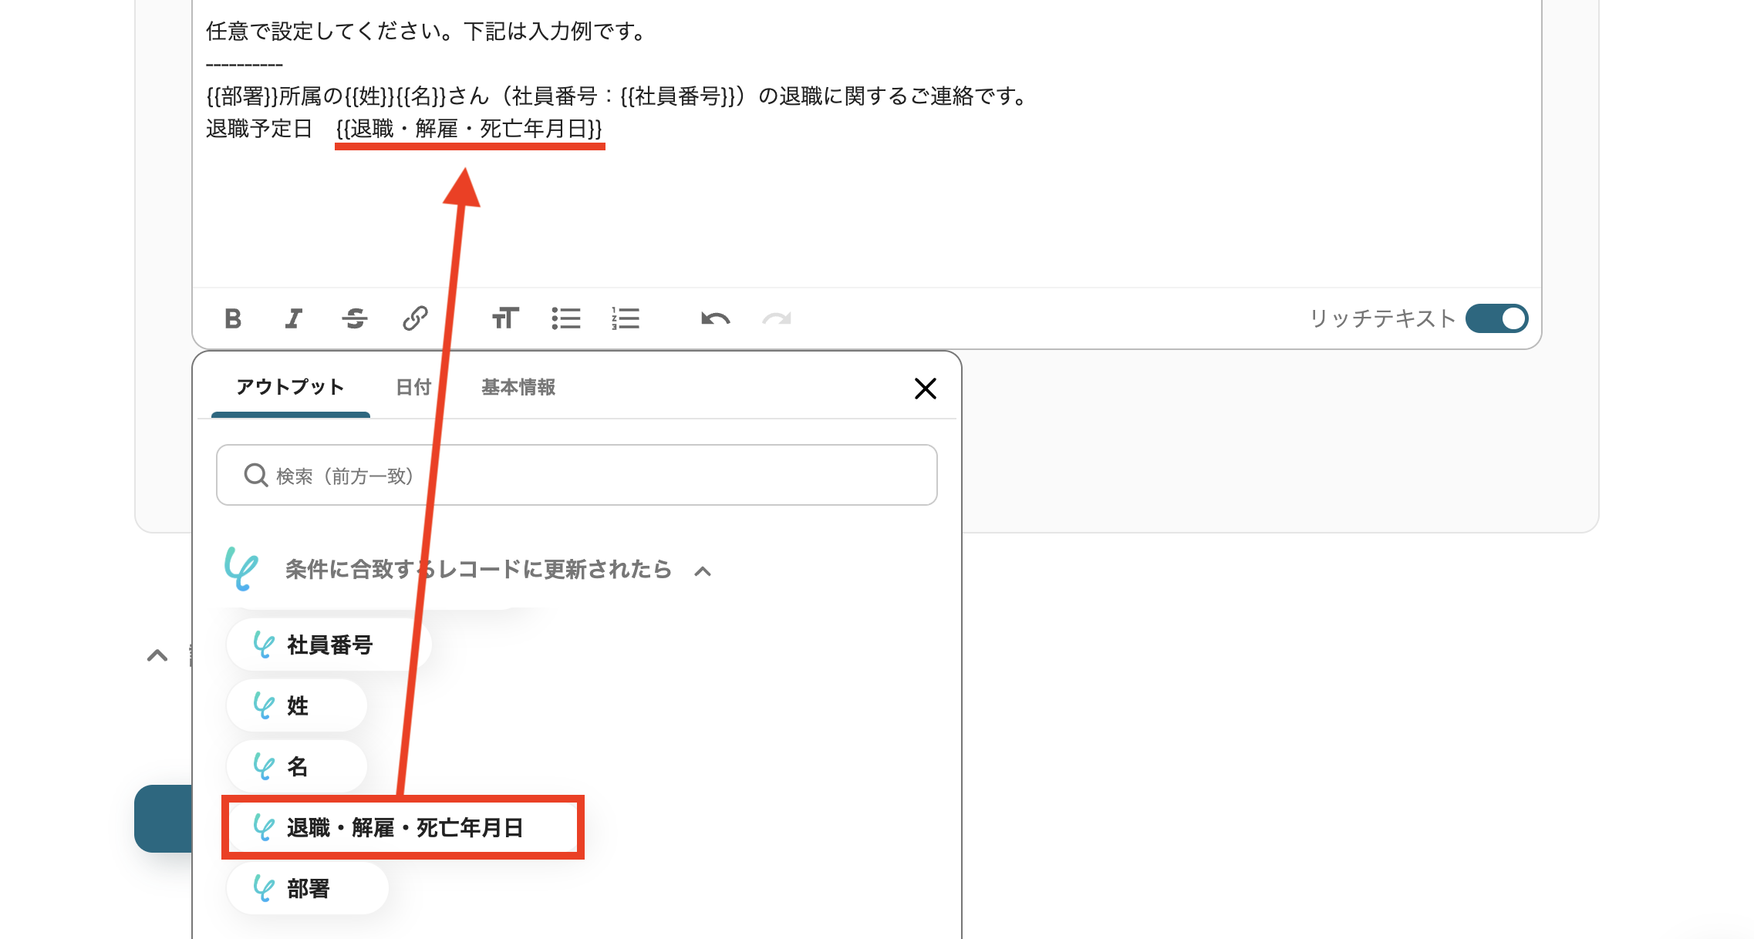1754x939 pixels.
Task: Toggle bold formatting in the editor toolbar
Action: point(233,318)
